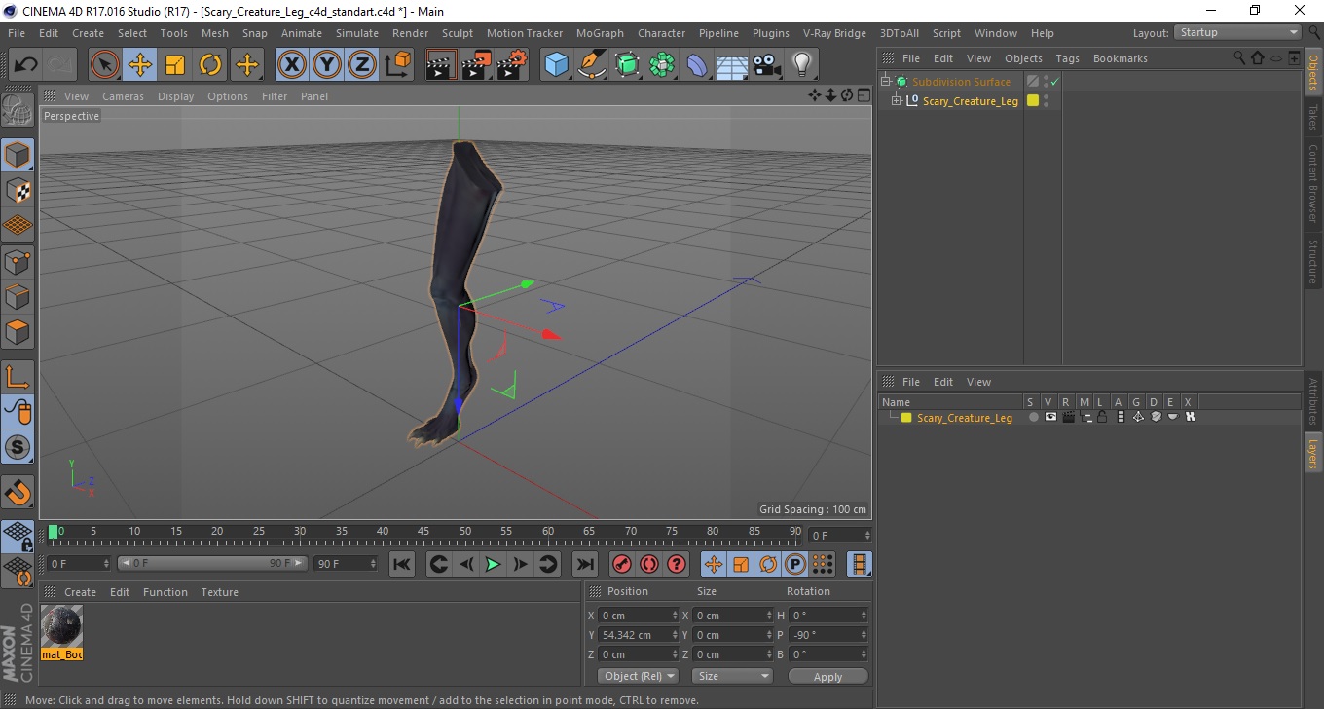
Task: Activate the Scale tool
Action: pos(175,65)
